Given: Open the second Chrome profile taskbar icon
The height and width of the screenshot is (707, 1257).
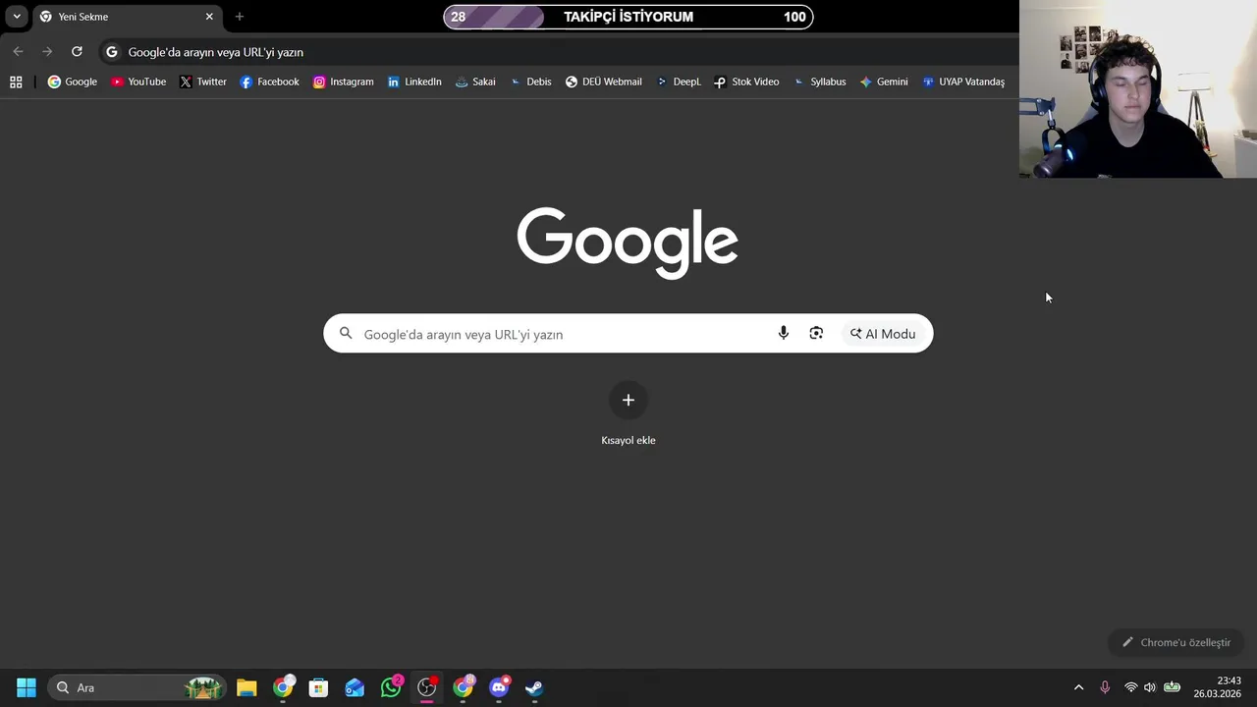Looking at the screenshot, I should click(x=463, y=687).
